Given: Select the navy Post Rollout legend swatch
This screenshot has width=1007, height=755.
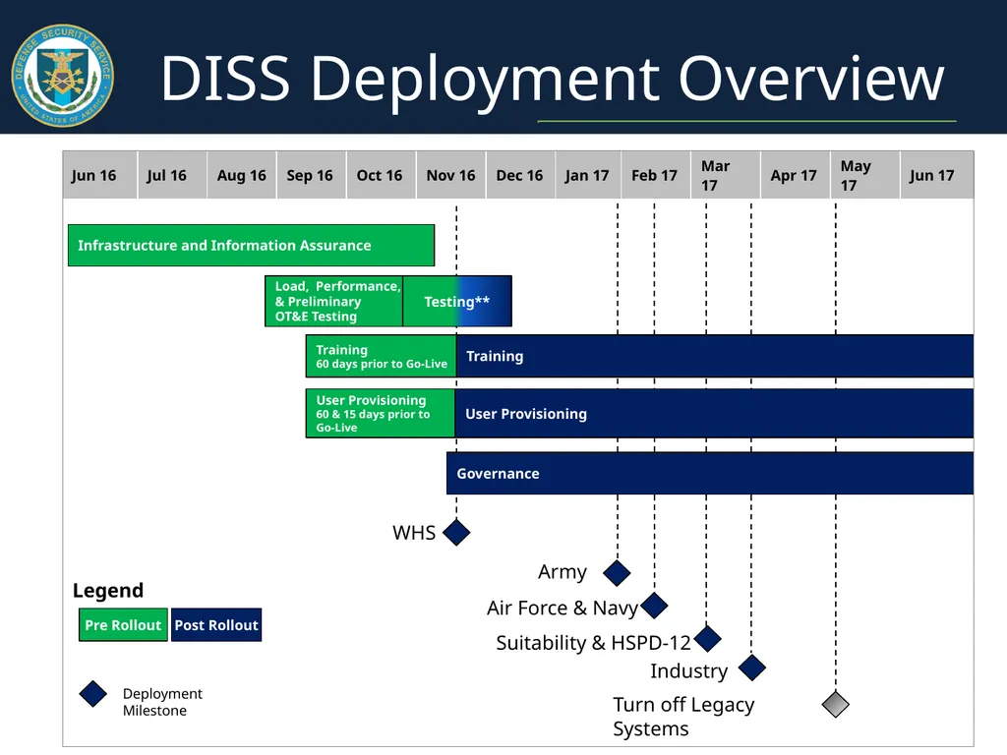Looking at the screenshot, I should click(x=216, y=624).
